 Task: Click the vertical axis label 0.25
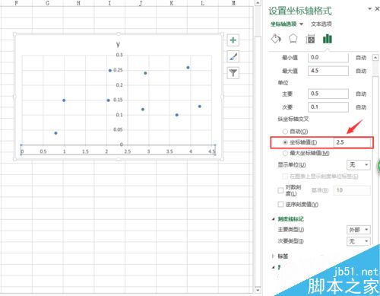pos(118,70)
